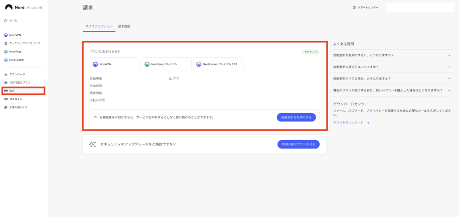Click the warning triangle beside オフ
459x217 pixels.
[170, 79]
